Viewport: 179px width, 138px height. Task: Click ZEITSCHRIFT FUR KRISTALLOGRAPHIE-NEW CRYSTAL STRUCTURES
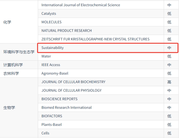pos(95,39)
